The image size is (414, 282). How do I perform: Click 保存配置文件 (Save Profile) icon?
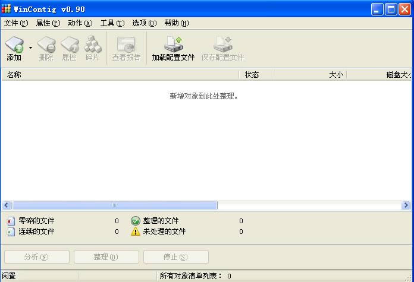tap(222, 45)
